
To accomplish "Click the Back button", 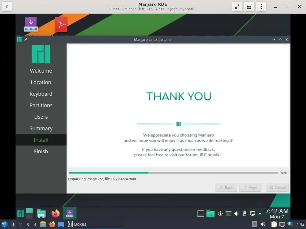I will (x=226, y=187).
